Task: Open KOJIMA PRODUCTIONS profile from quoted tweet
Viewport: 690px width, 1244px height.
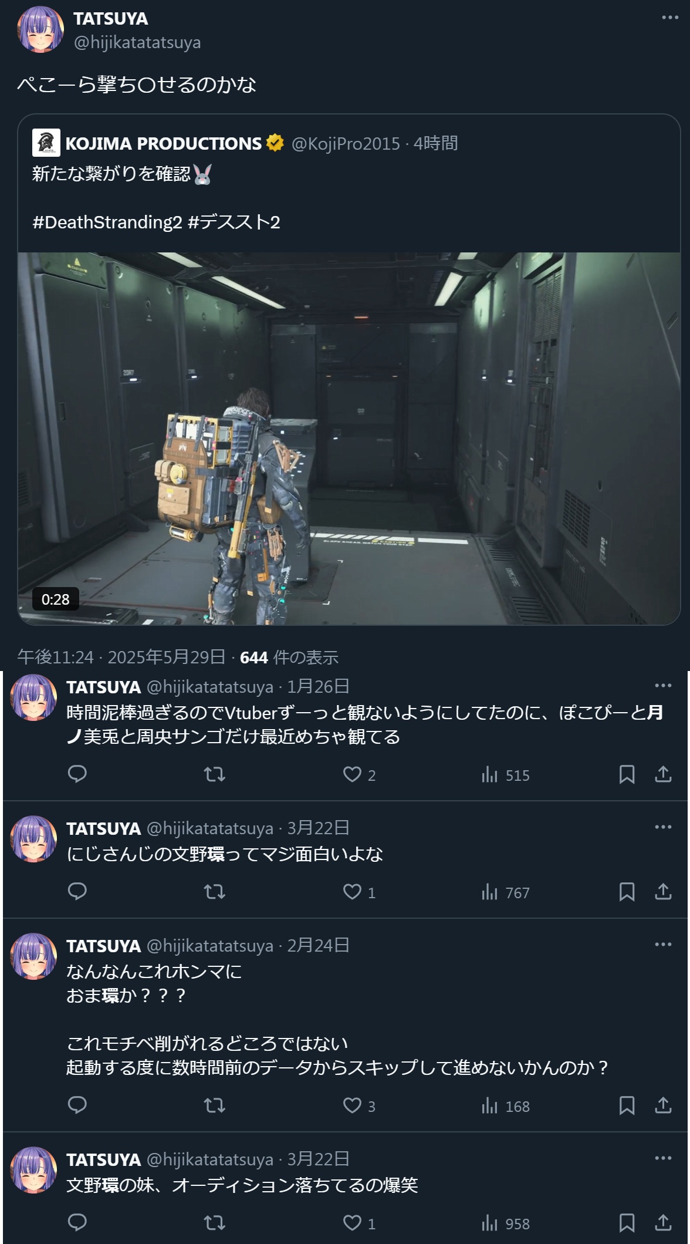Action: [x=163, y=143]
